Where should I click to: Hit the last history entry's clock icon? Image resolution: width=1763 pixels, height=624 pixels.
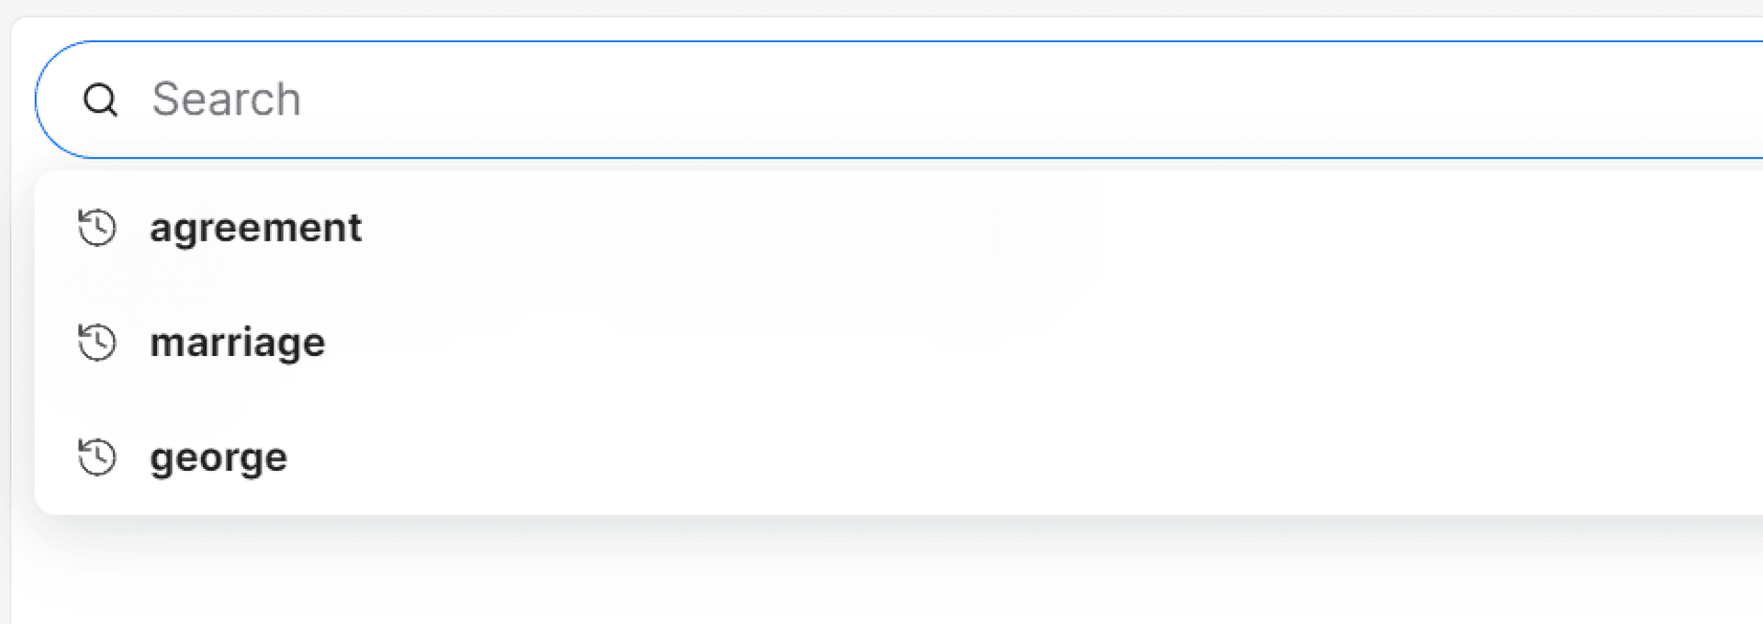coord(97,457)
